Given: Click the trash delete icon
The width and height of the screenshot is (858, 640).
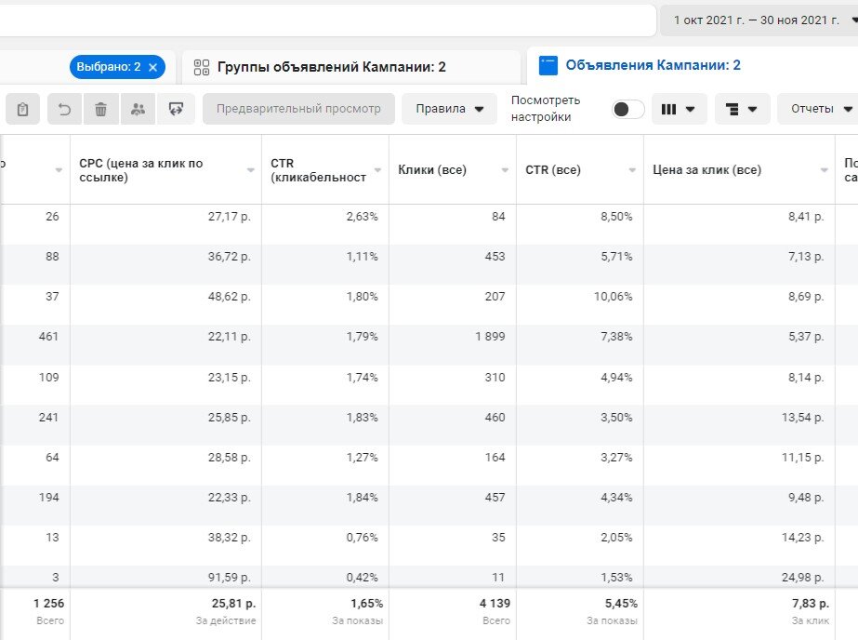Looking at the screenshot, I should (100, 109).
